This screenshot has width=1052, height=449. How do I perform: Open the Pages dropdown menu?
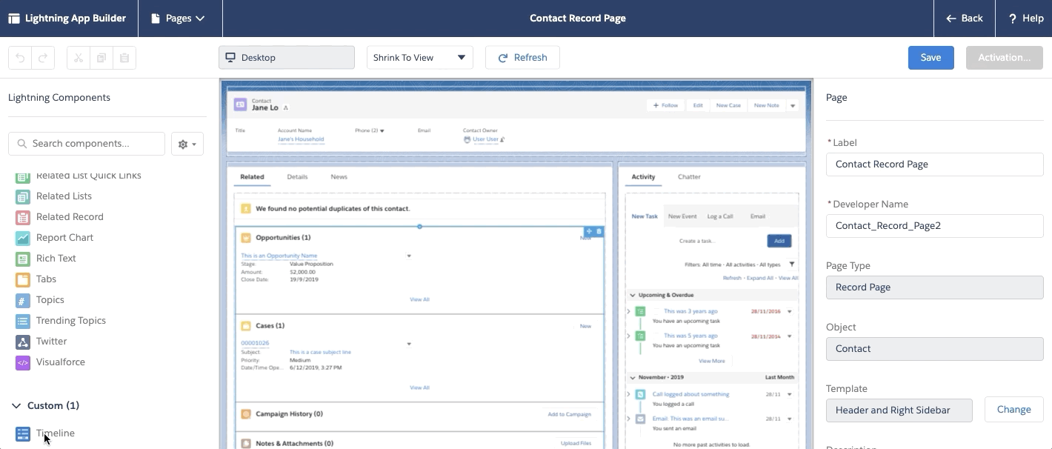point(179,19)
